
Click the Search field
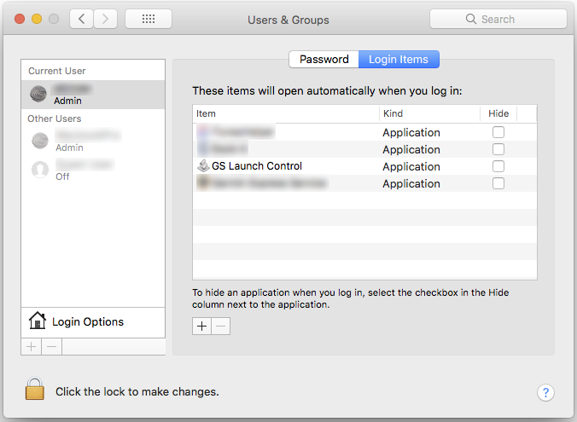pos(498,19)
